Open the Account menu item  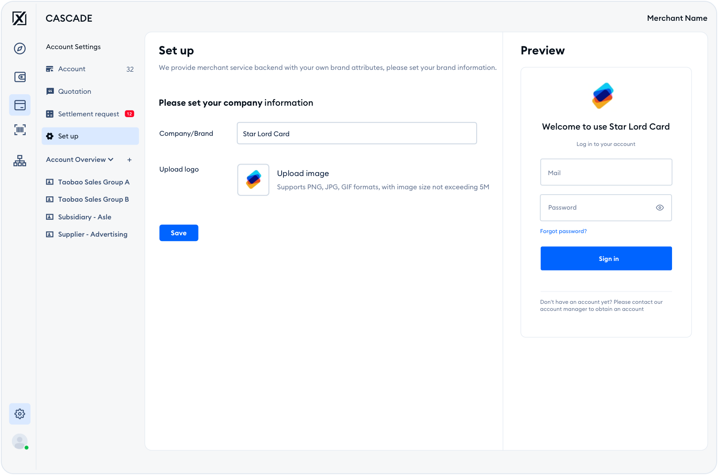click(x=72, y=69)
